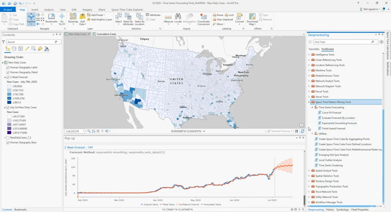
Task: Open the Bookmarks tool
Action: 51,19
